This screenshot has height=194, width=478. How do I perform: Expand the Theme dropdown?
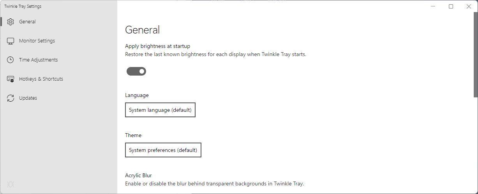point(163,150)
